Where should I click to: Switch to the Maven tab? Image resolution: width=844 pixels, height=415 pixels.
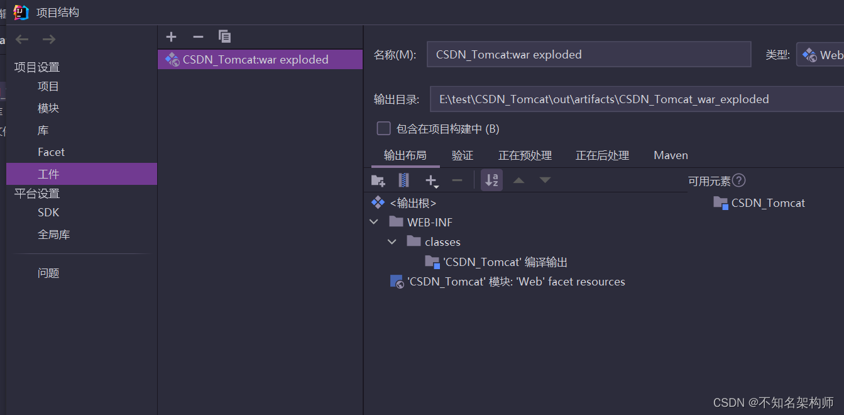[671, 155]
